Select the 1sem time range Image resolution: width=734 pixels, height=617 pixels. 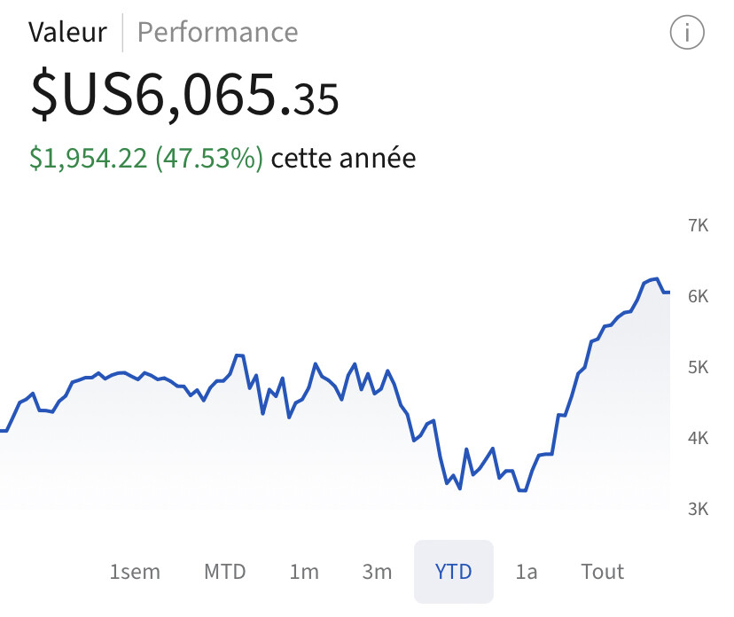(x=135, y=572)
